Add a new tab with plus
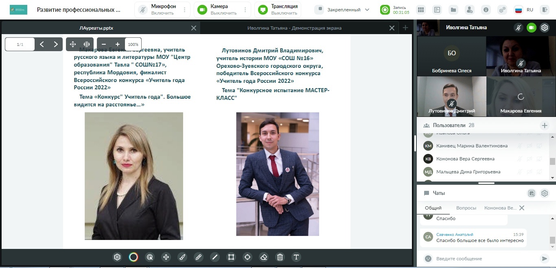556x268 pixels. point(405,28)
